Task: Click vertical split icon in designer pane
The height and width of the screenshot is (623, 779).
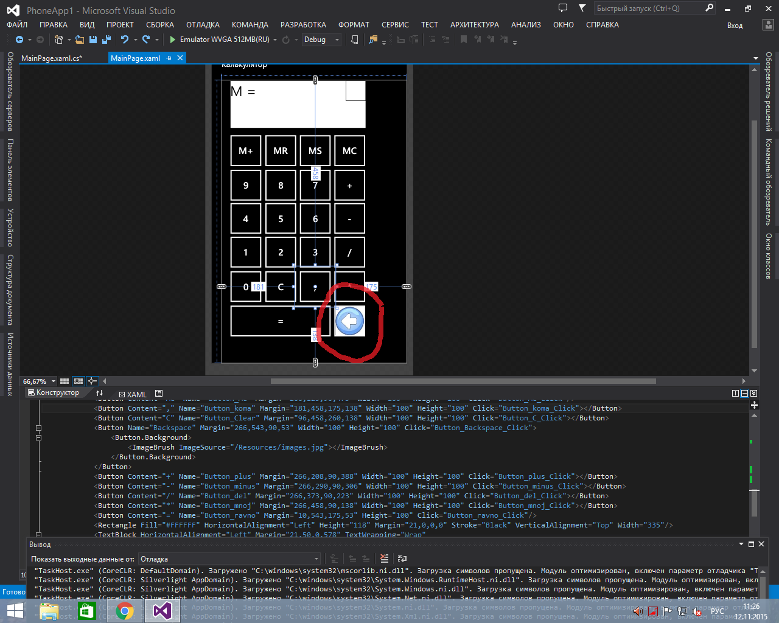Action: (735, 394)
